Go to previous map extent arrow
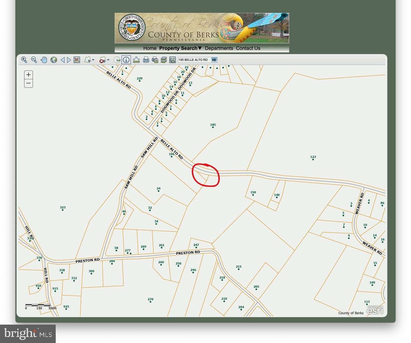Viewport: 411px width, 343px height. pos(63,60)
